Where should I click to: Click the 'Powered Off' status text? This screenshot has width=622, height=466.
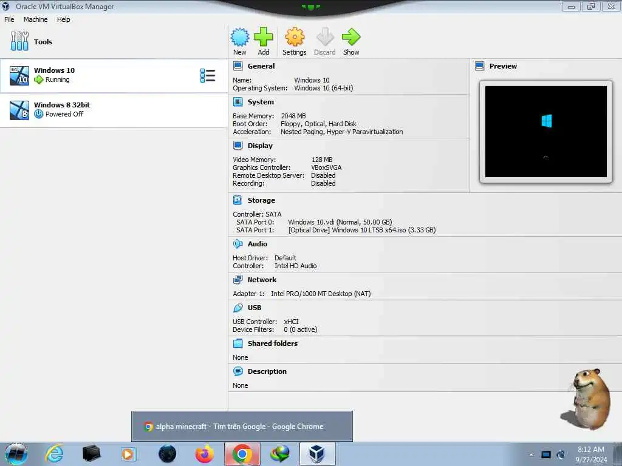tap(64, 114)
